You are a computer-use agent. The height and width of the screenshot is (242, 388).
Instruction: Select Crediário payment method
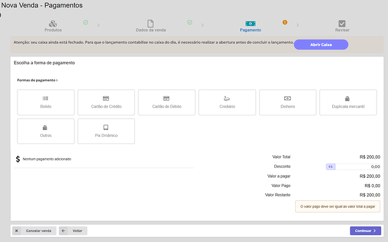tap(227, 102)
